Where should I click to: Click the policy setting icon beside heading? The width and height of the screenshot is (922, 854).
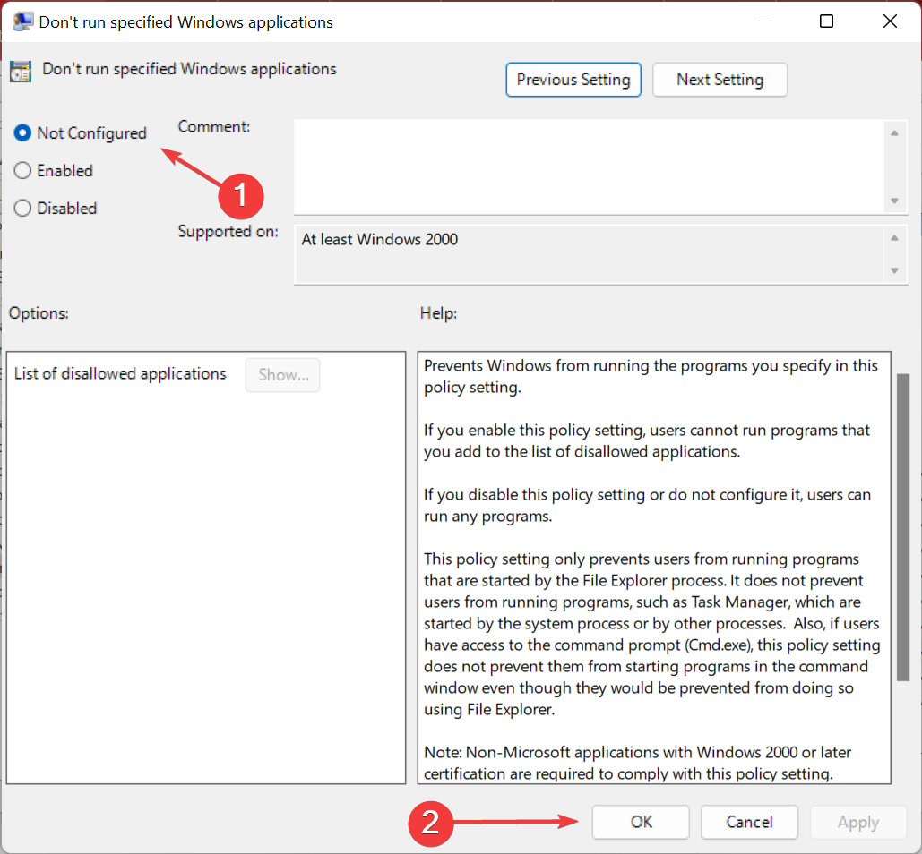tap(21, 72)
